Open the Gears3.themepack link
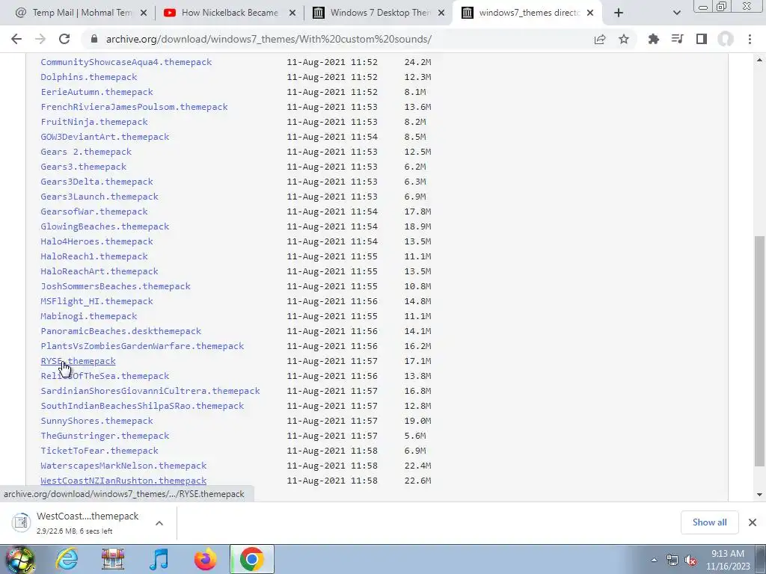 (84, 167)
